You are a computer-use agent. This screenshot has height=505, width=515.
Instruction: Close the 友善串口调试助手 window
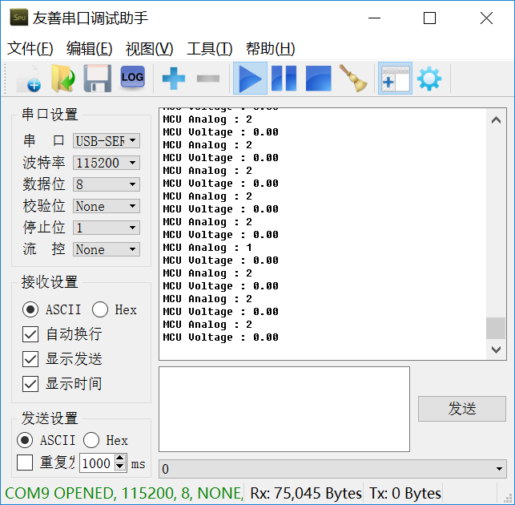coord(486,18)
